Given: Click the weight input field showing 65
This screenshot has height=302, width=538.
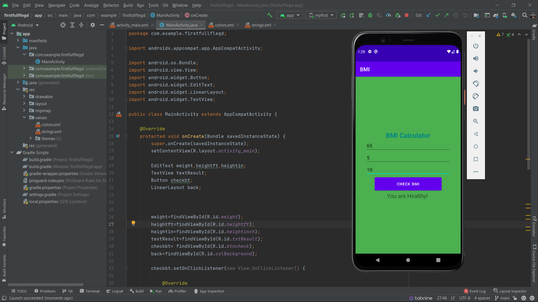Looking at the screenshot, I should [408, 146].
